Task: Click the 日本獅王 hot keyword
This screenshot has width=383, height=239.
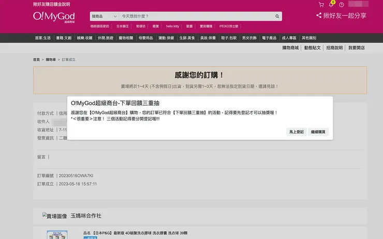Action: [122, 26]
